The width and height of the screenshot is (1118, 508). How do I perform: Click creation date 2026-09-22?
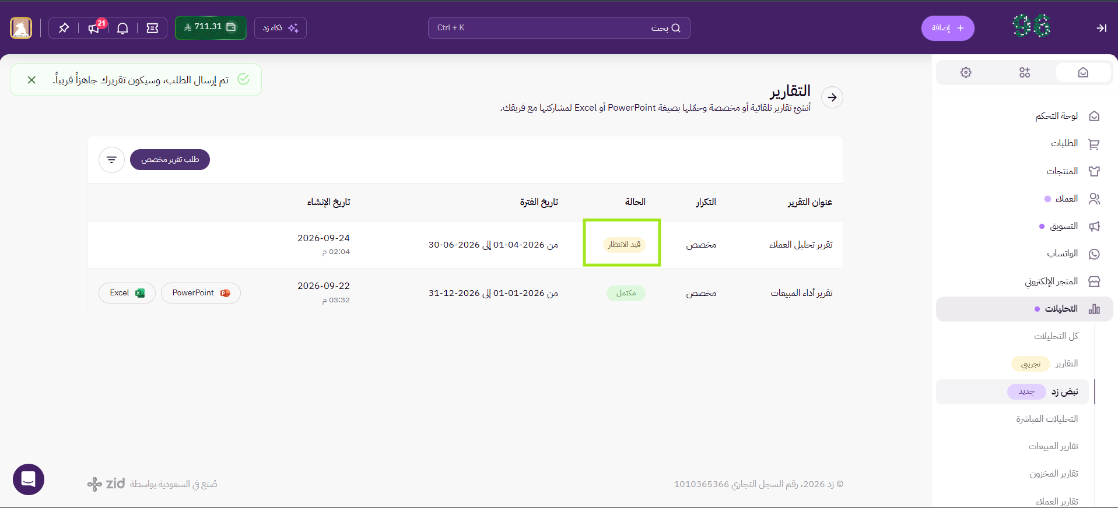[324, 286]
